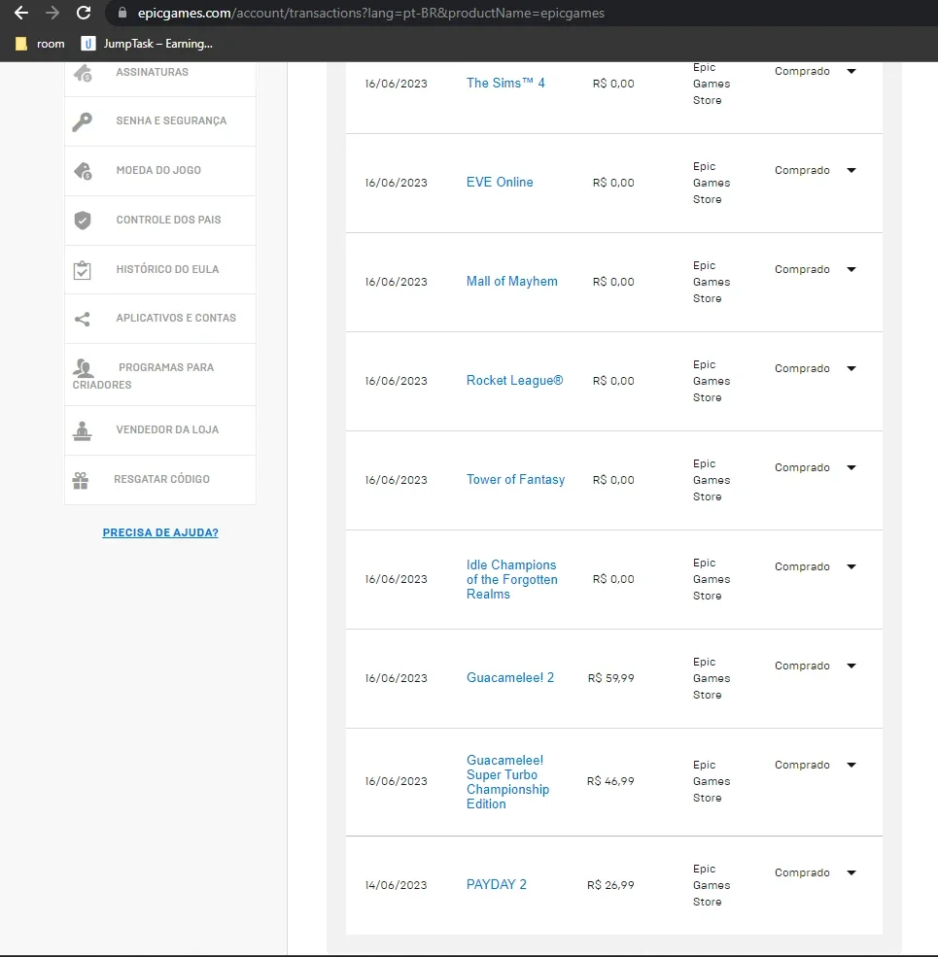Select Moeda do Jogo menu item
Viewport: 938px width, 957px height.
coord(160,171)
